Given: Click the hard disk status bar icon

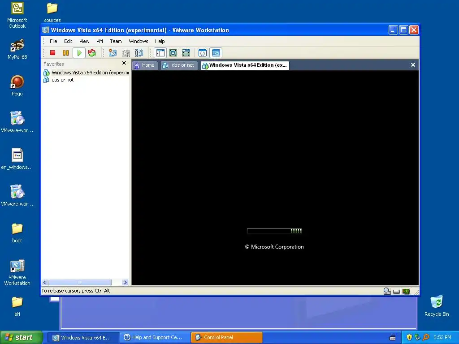Looking at the screenshot, I should click(x=387, y=291).
